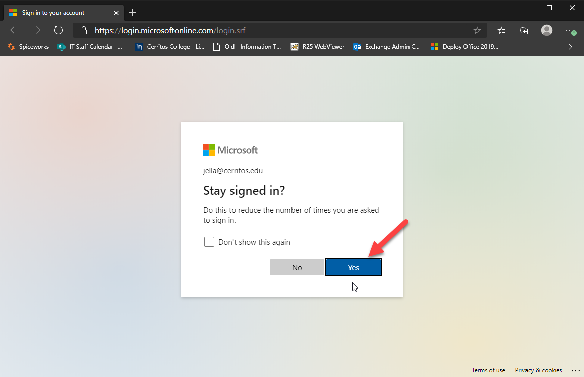This screenshot has width=584, height=377.
Task: Close the browser window
Action: tap(572, 8)
